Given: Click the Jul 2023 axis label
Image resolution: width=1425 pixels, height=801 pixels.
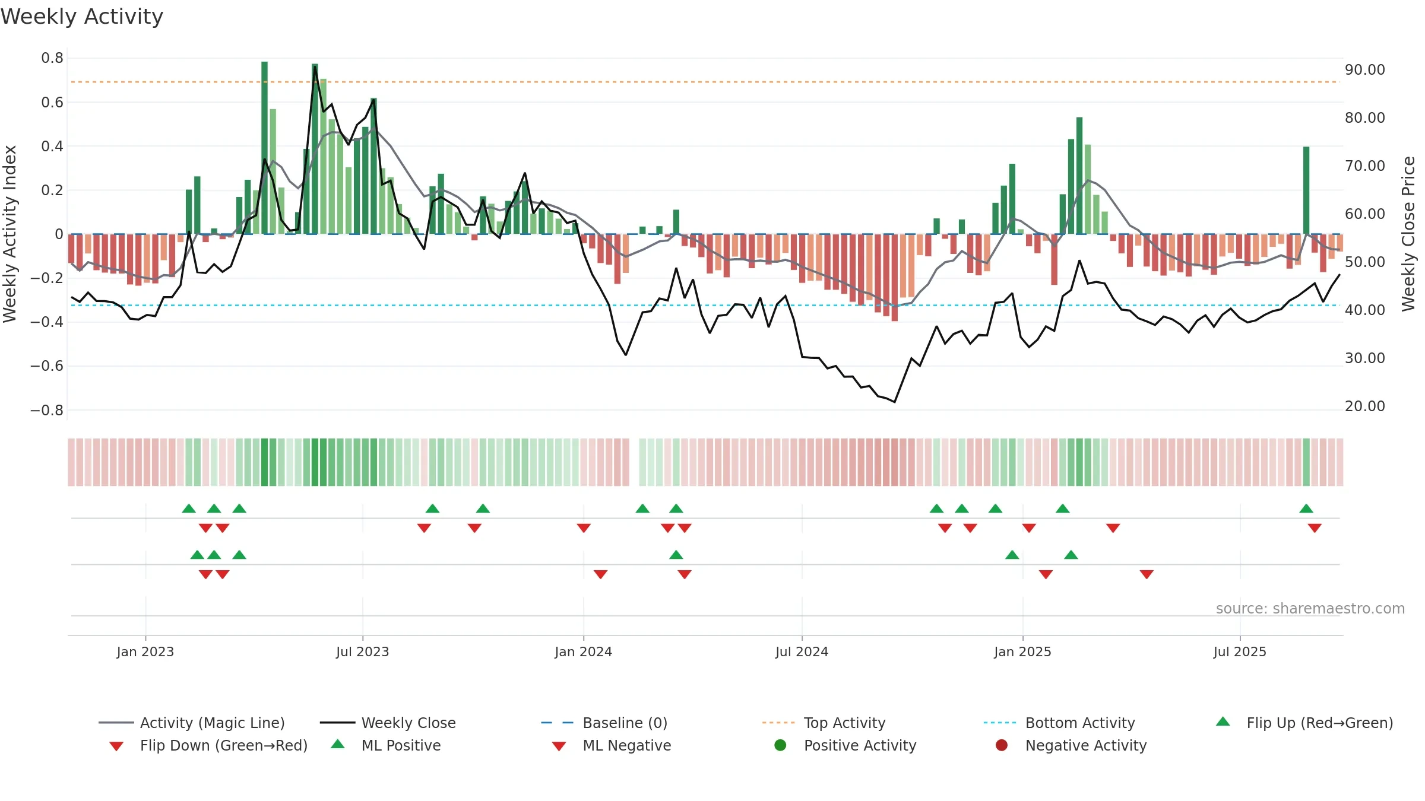Looking at the screenshot, I should pos(363,651).
